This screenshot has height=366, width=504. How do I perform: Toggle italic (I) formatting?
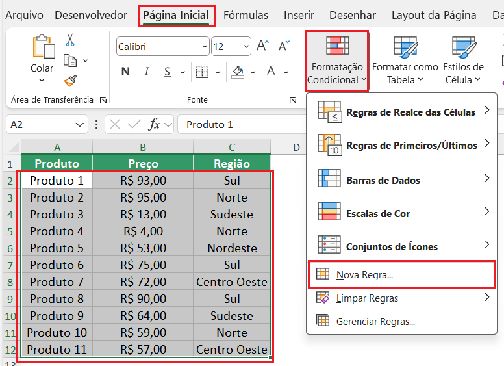point(147,72)
